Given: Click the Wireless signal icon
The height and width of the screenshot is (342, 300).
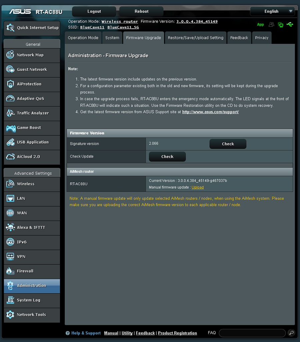Looking at the screenshot, I should [10, 184].
